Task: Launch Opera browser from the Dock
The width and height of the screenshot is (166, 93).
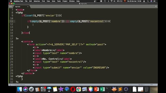Action: coord(73,89)
